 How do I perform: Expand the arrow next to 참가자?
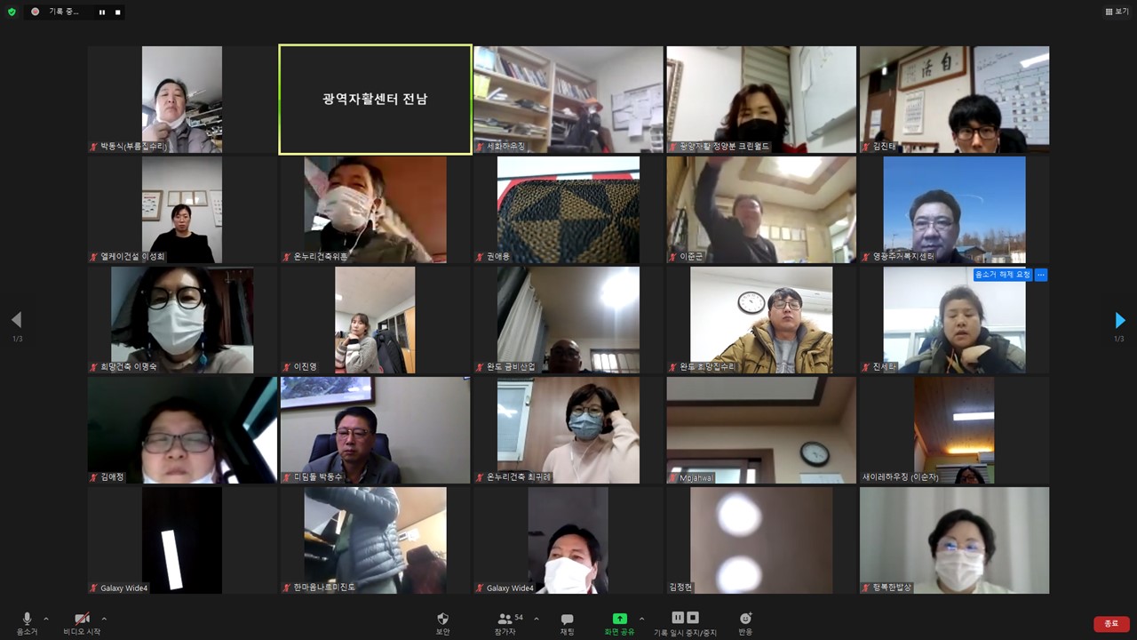tap(536, 619)
